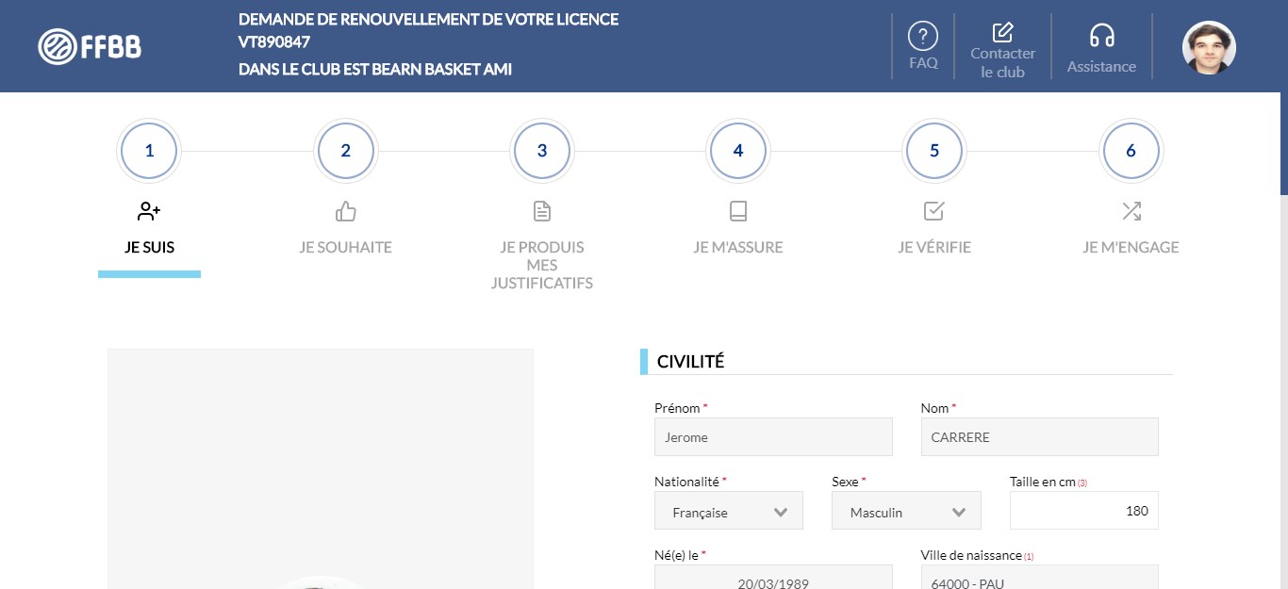The height and width of the screenshot is (589, 1288).
Task: Click the document icon for justificatifs
Action: coord(541,211)
